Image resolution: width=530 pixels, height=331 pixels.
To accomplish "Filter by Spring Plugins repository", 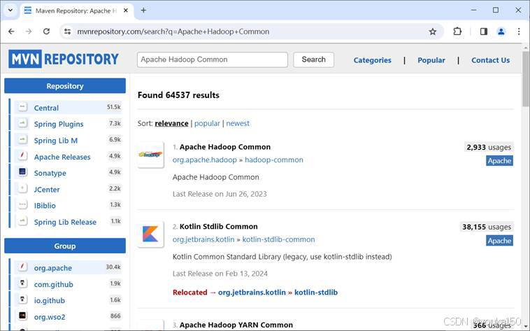I will [x=59, y=124].
